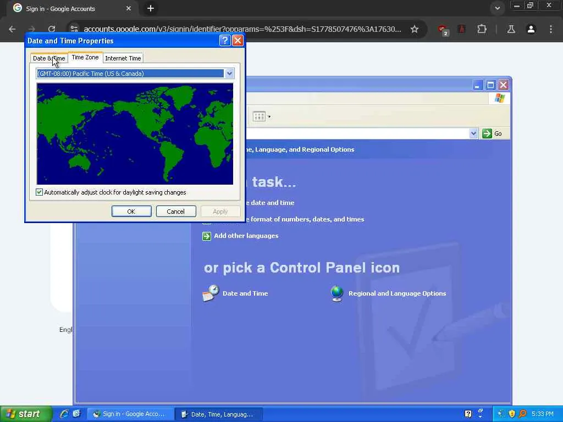563x422 pixels.
Task: View site information icon in address bar
Action: click(x=74, y=29)
